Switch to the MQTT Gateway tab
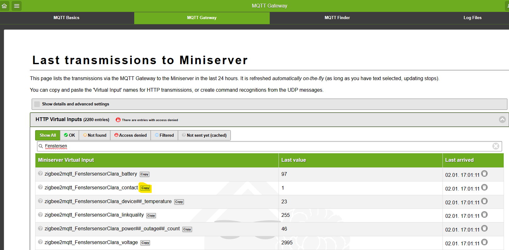The width and height of the screenshot is (509, 250). [x=202, y=18]
